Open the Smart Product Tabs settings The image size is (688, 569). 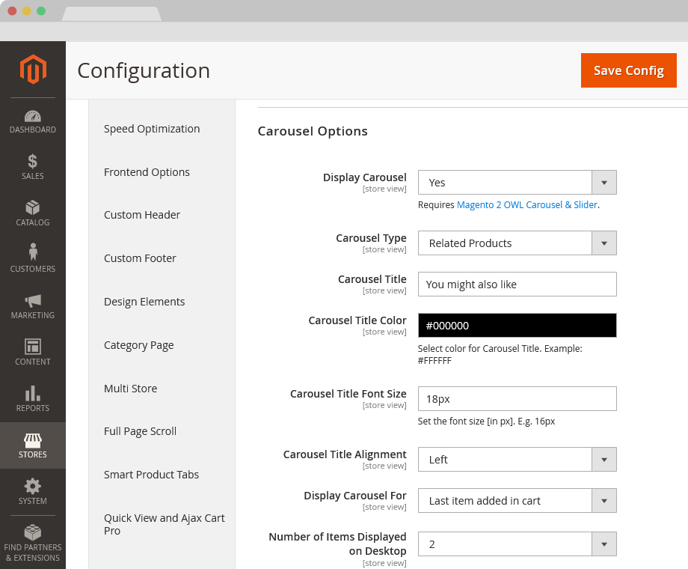[x=151, y=474]
